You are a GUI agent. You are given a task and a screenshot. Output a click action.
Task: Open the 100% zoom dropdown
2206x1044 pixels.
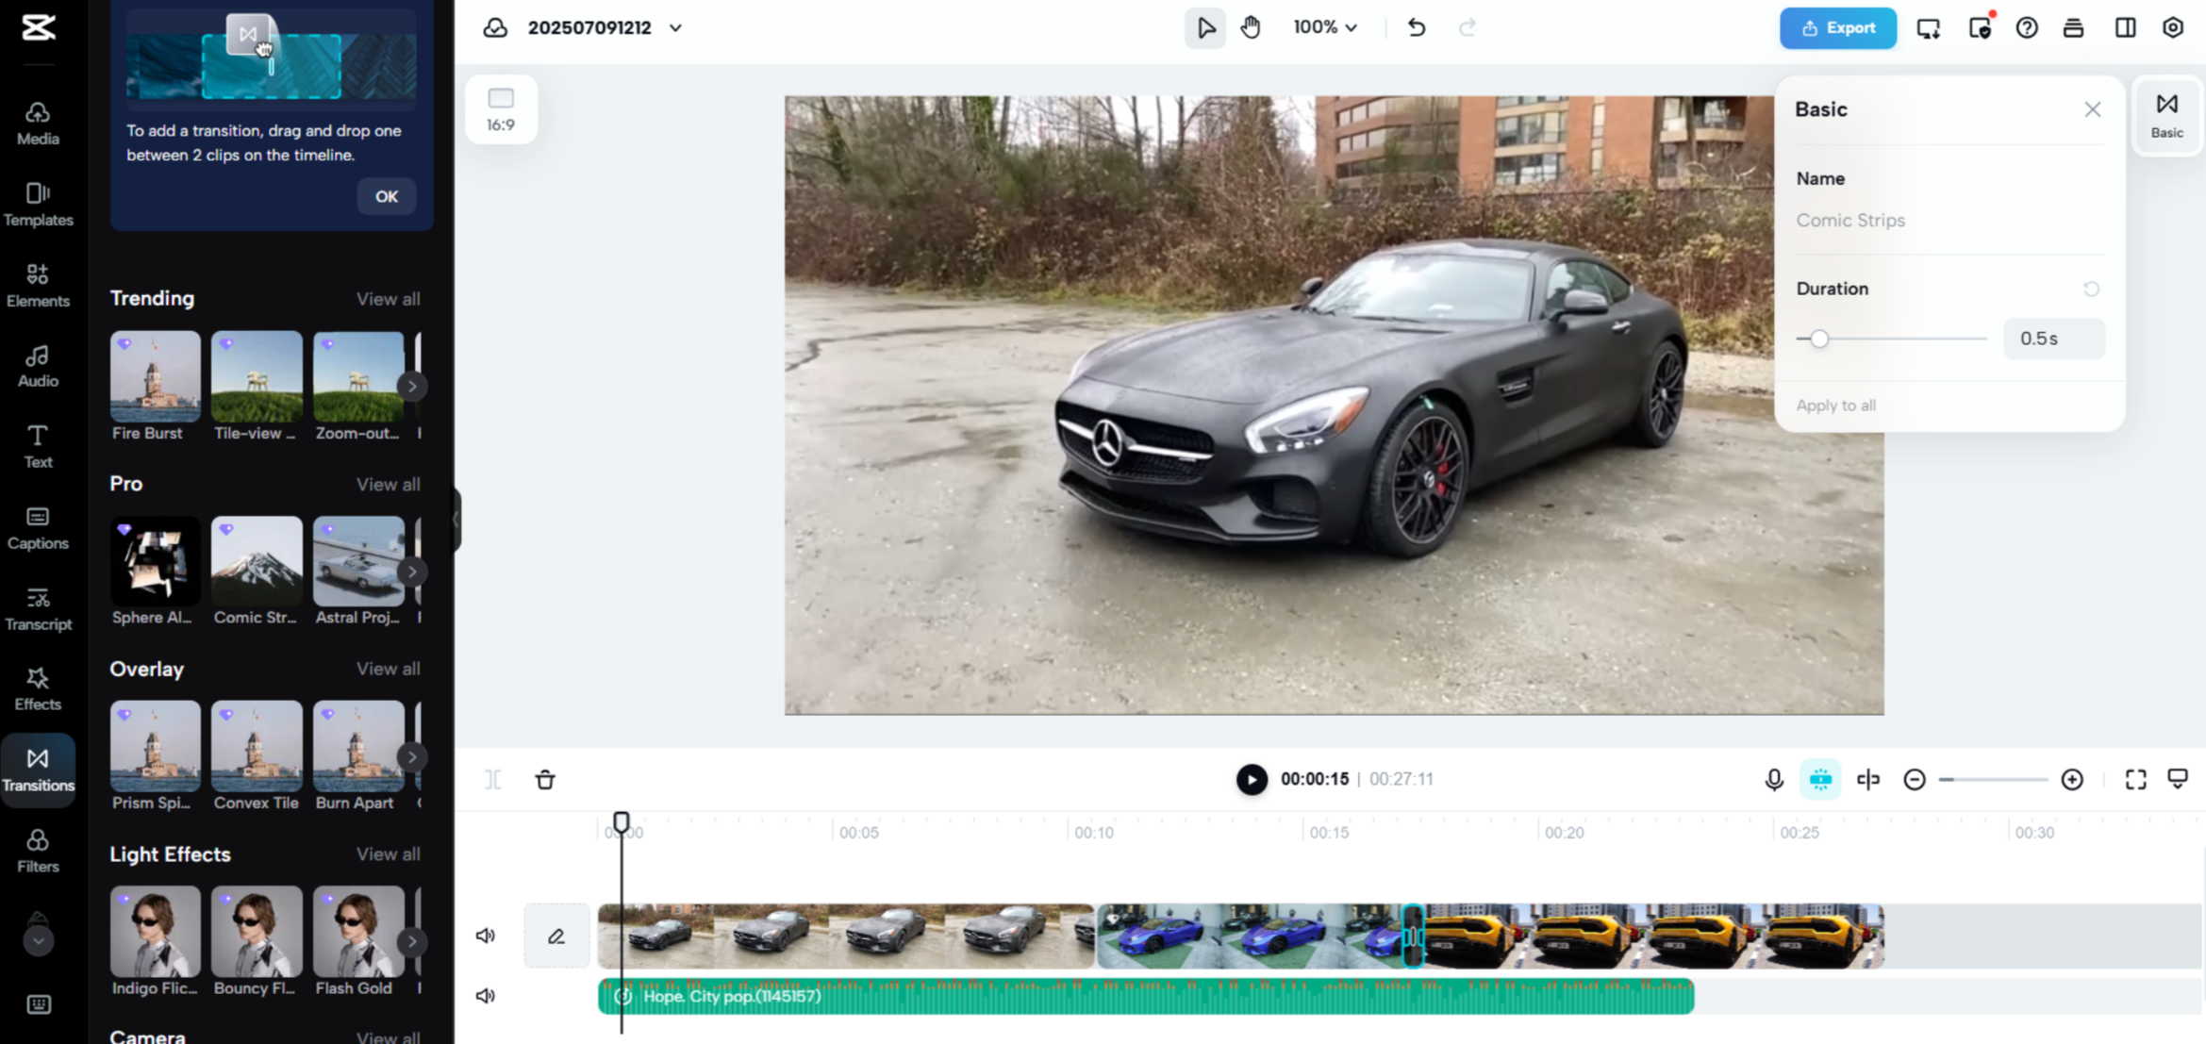(1324, 27)
